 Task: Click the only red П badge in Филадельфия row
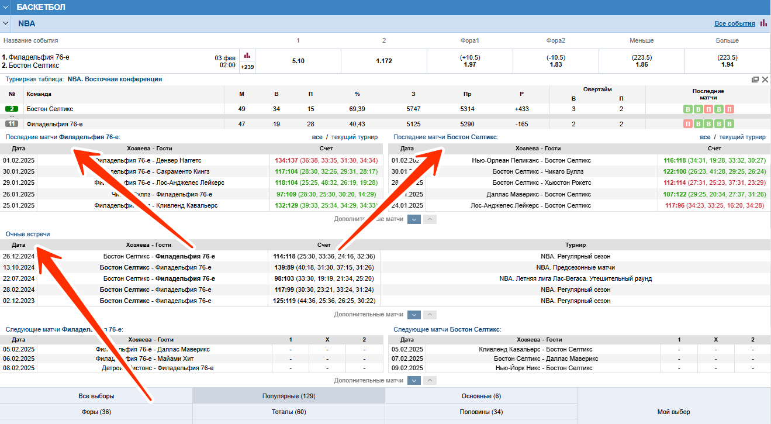pyautogui.click(x=689, y=124)
